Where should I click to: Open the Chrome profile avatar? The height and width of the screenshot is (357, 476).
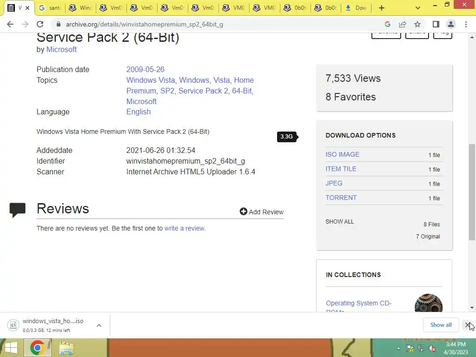pyautogui.click(x=451, y=24)
